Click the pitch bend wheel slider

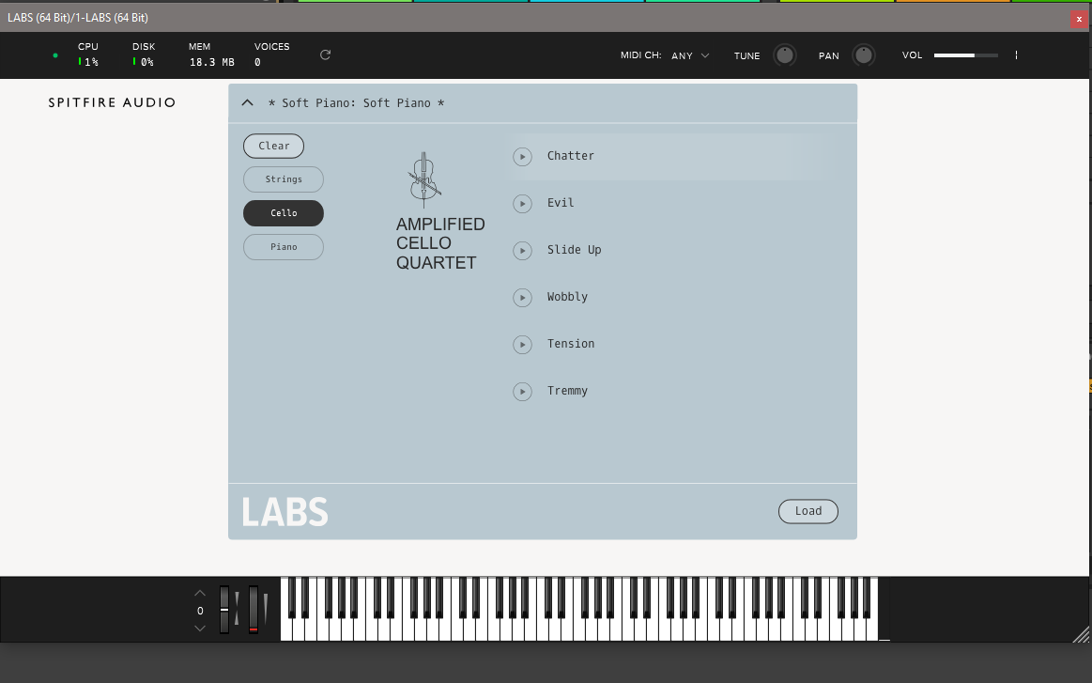pos(224,610)
